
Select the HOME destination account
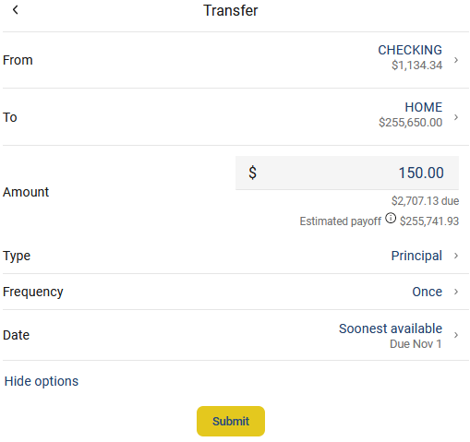(424, 107)
